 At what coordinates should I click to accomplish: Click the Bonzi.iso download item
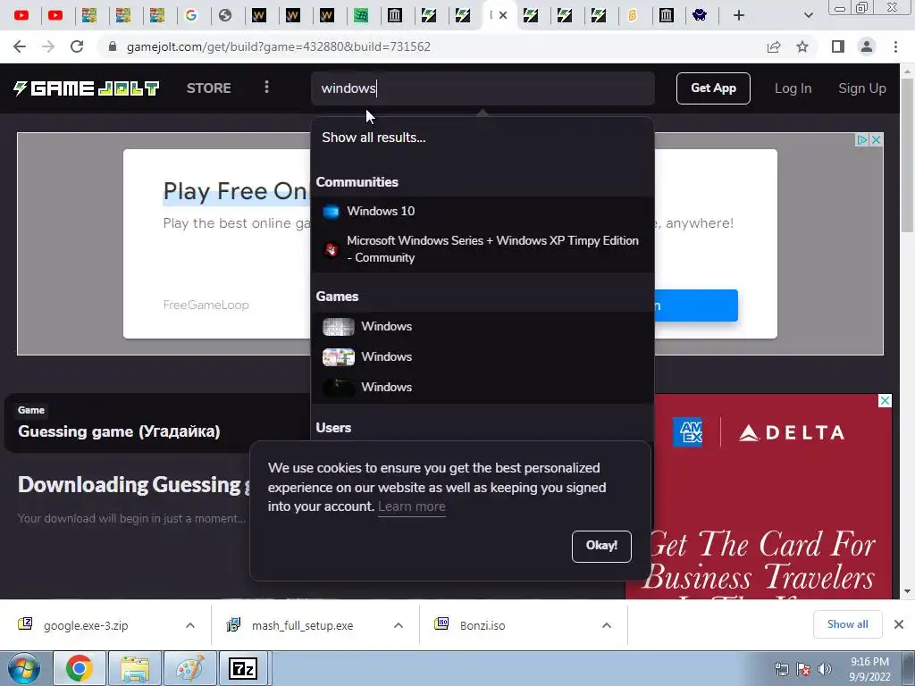[x=482, y=625]
